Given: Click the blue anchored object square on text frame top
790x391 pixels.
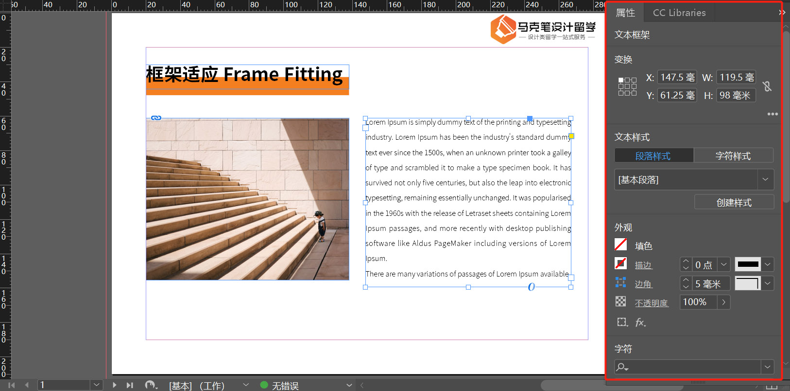Looking at the screenshot, I should pyautogui.click(x=530, y=118).
